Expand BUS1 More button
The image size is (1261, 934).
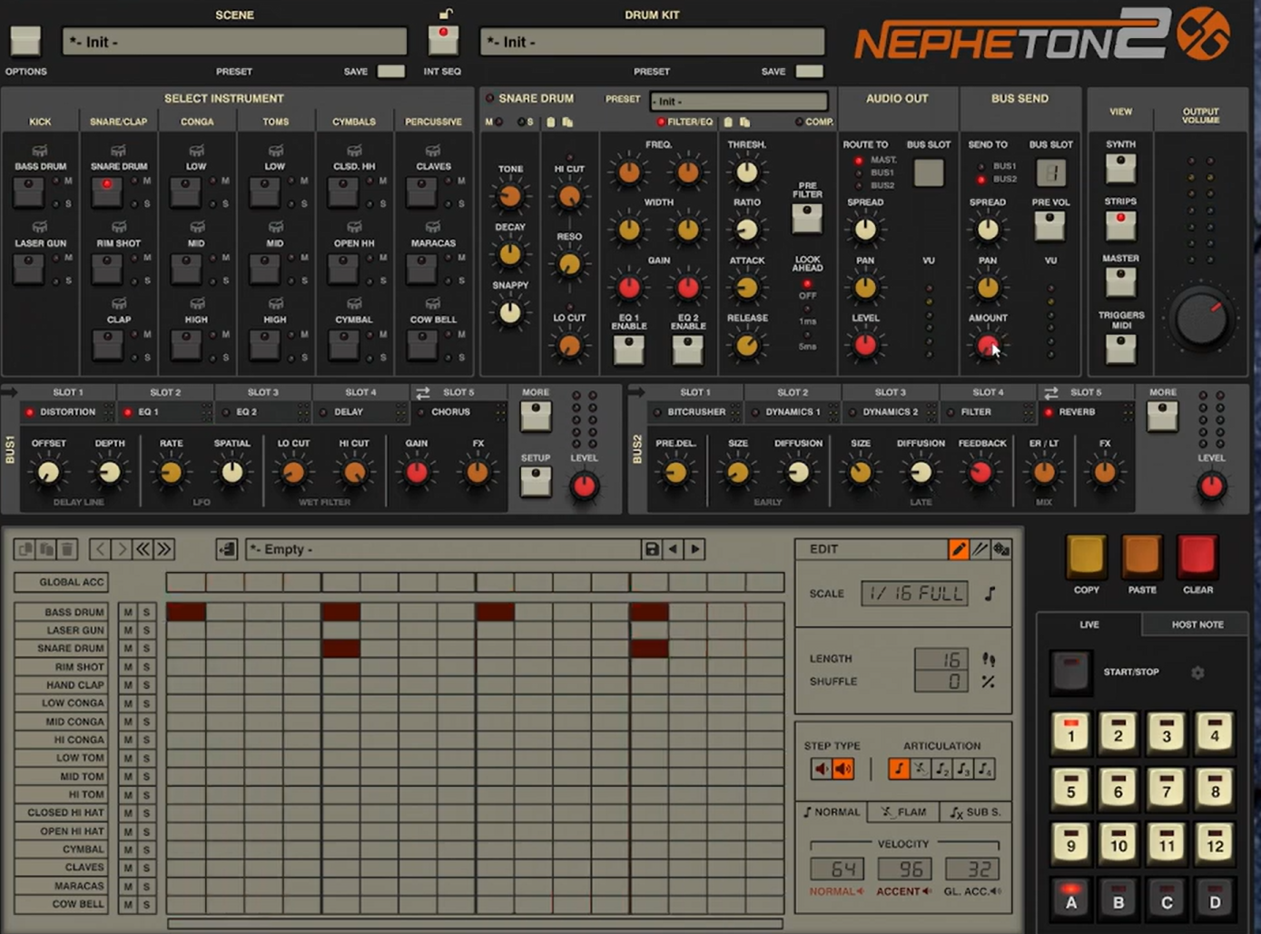pyautogui.click(x=536, y=416)
